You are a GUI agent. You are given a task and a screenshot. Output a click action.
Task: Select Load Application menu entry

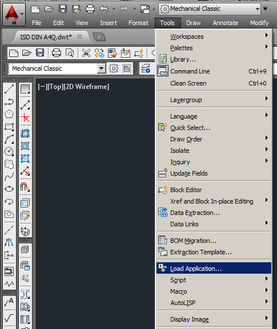coord(214,269)
